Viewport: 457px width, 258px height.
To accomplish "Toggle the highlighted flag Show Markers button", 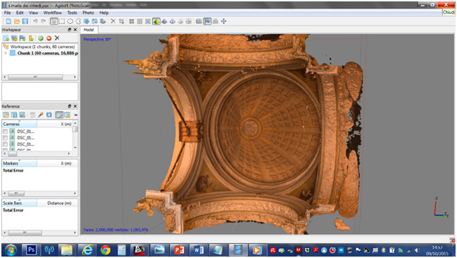I will [x=208, y=21].
